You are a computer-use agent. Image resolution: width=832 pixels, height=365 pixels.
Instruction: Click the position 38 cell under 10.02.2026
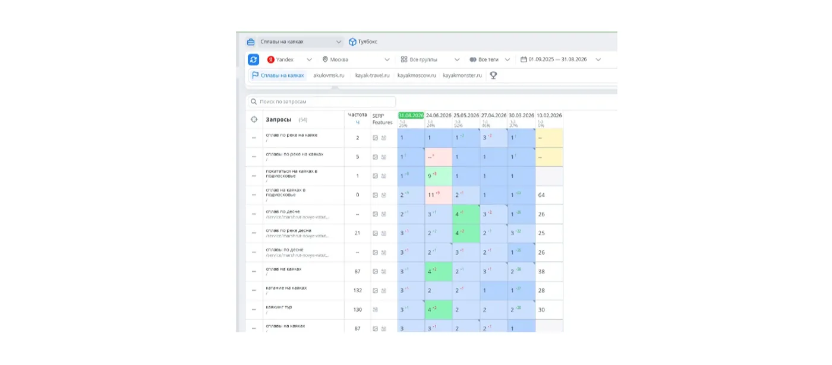(x=549, y=272)
